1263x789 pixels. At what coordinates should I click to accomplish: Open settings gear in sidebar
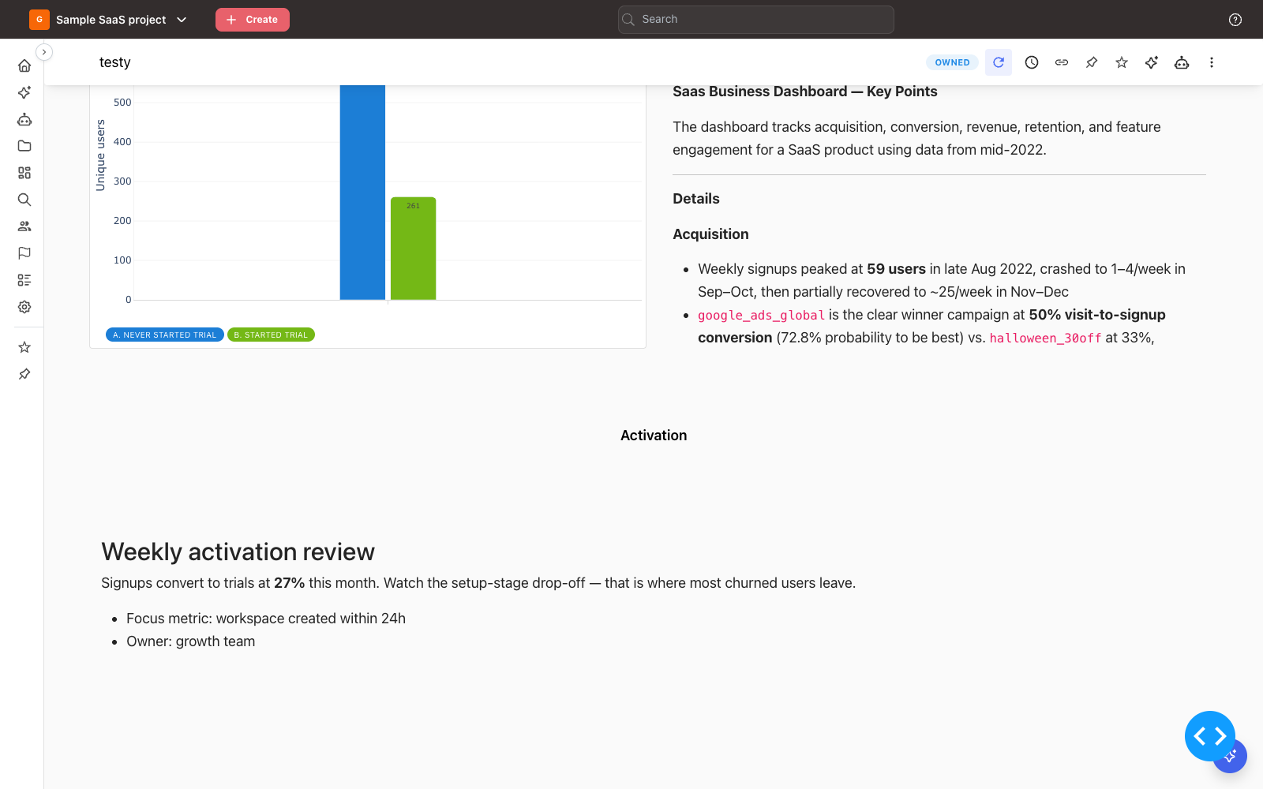(x=24, y=307)
